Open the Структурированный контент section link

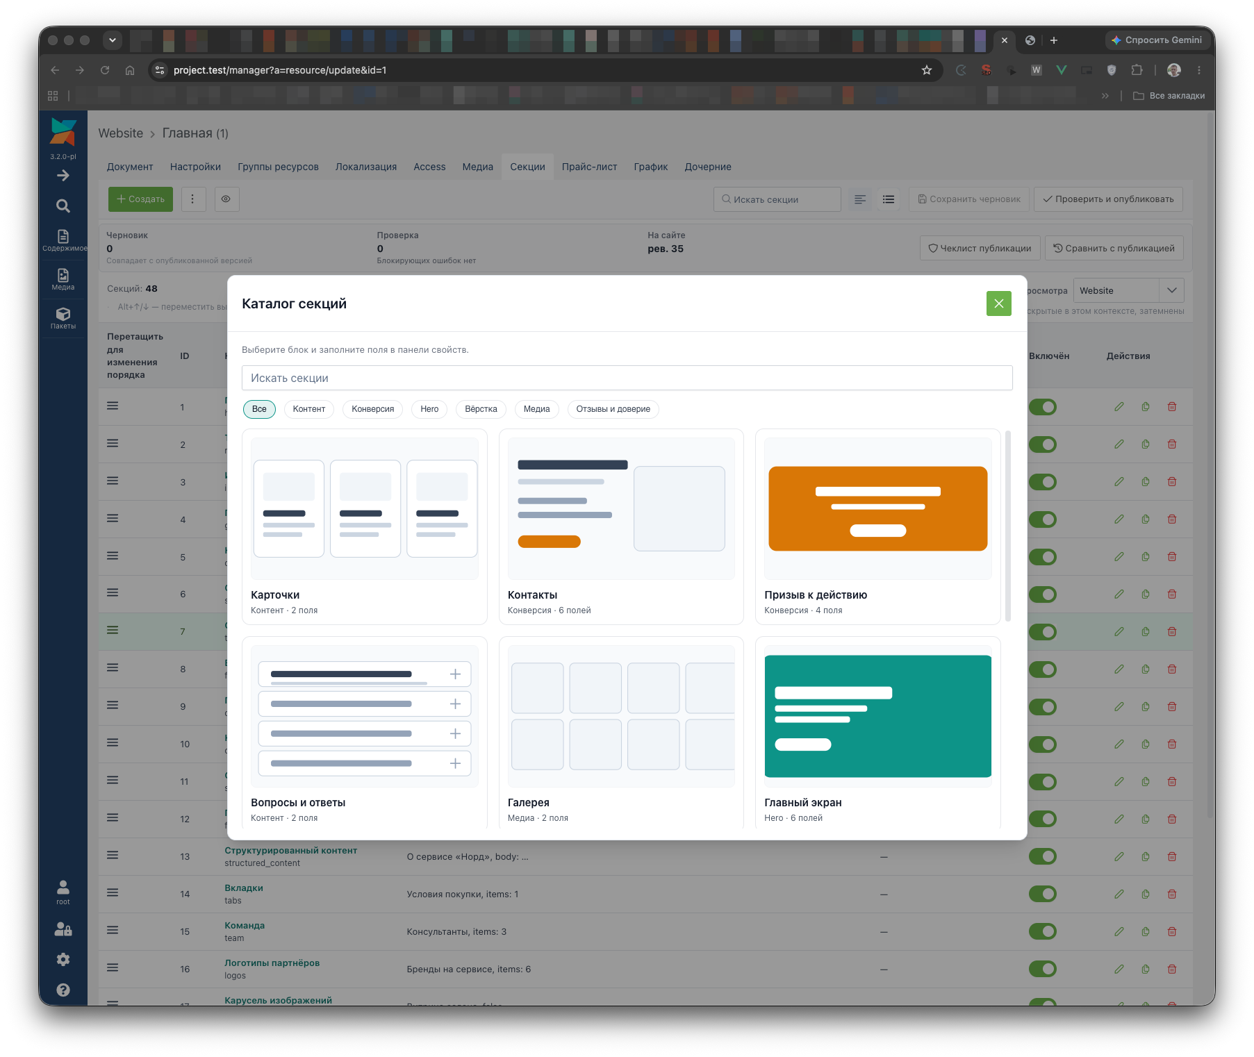click(x=290, y=850)
